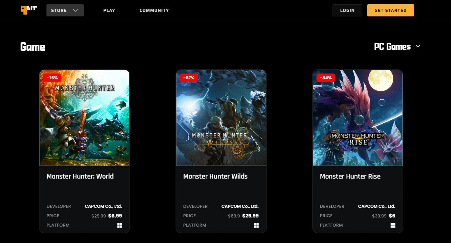Image resolution: width=451 pixels, height=243 pixels.
Task: Click the -76% discount badge
Action: pos(52,78)
